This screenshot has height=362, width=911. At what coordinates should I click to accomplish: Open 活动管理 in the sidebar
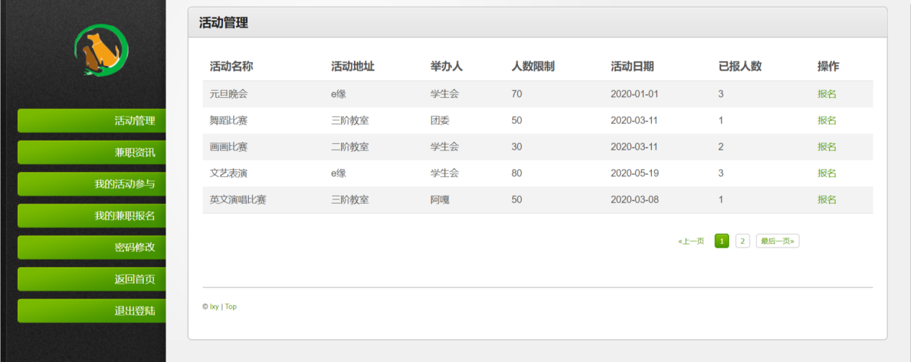(91, 121)
